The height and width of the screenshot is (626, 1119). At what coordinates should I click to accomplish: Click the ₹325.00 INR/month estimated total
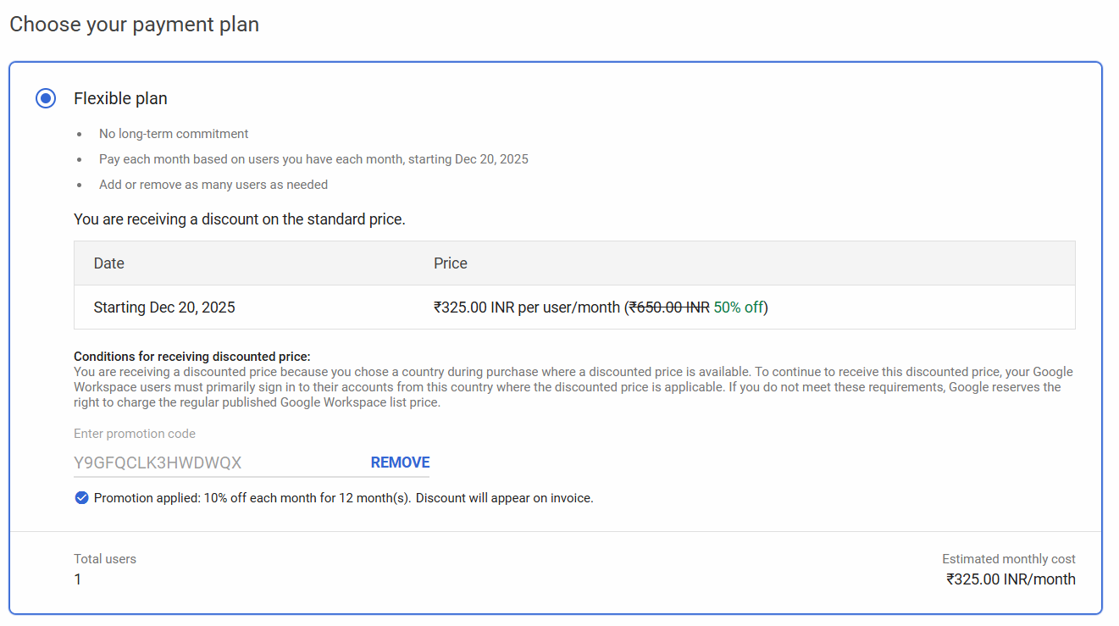[x=1011, y=579]
